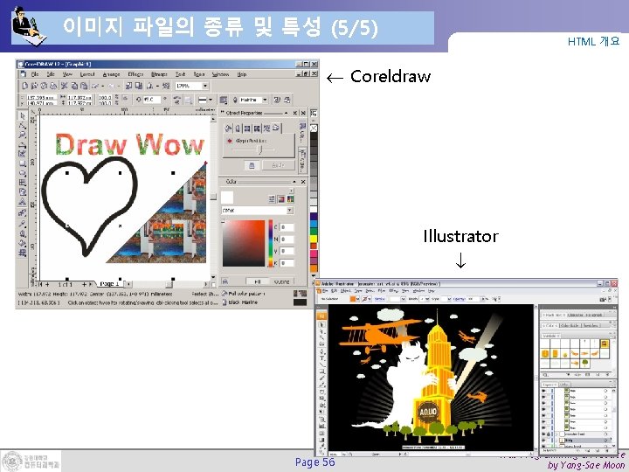The width and height of the screenshot is (629, 472).
Task: Toggle visibility eye of the Body layer
Action: 544,441
